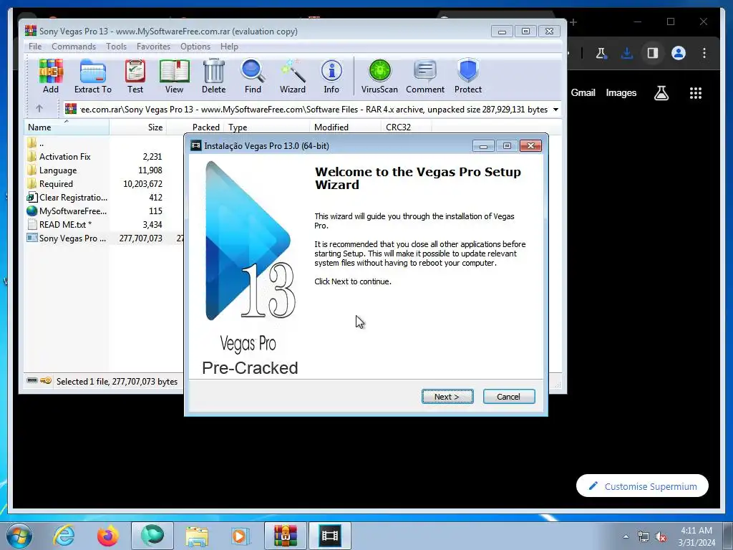Image resolution: width=733 pixels, height=550 pixels.
Task: Open the Tools menu in WinRAR
Action: [116, 47]
